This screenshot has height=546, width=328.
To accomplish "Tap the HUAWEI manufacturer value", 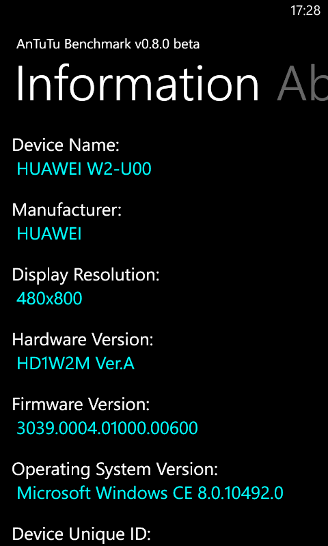I will 49,233.
